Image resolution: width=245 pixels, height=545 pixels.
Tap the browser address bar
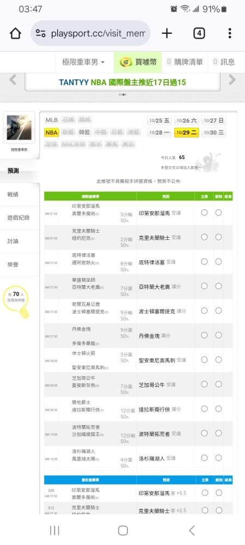click(x=90, y=33)
